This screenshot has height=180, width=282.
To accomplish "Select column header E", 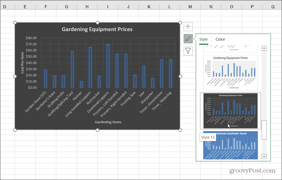I will pyautogui.click(x=25, y=6).
